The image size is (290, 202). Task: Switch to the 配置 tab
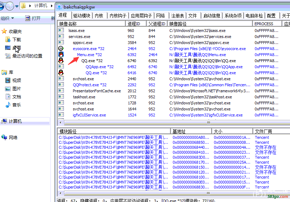271,16
